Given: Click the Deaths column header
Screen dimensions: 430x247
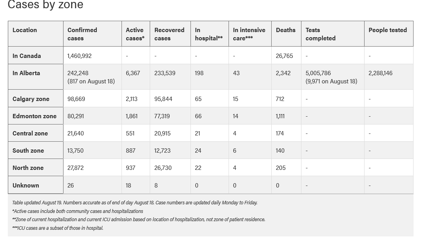Looking at the screenshot, I should click(286, 34).
